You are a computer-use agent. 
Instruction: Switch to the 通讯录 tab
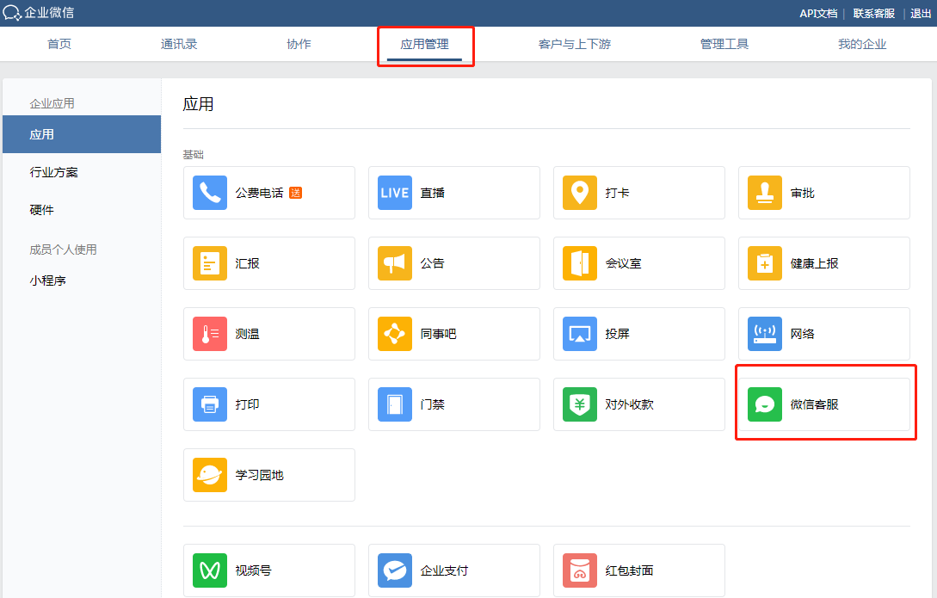(179, 44)
